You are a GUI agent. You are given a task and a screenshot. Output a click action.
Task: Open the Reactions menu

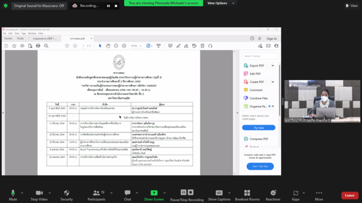tap(273, 193)
